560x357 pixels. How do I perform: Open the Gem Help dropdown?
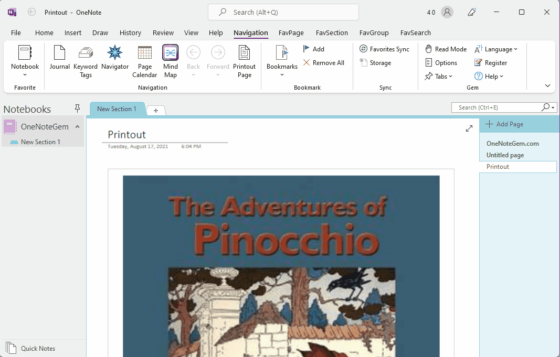pos(489,77)
